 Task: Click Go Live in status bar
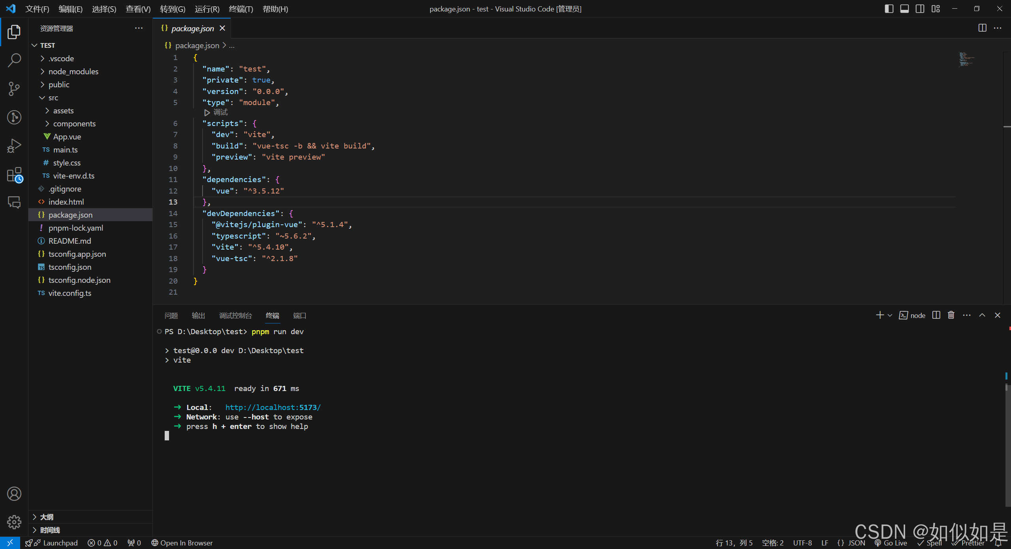(x=891, y=543)
